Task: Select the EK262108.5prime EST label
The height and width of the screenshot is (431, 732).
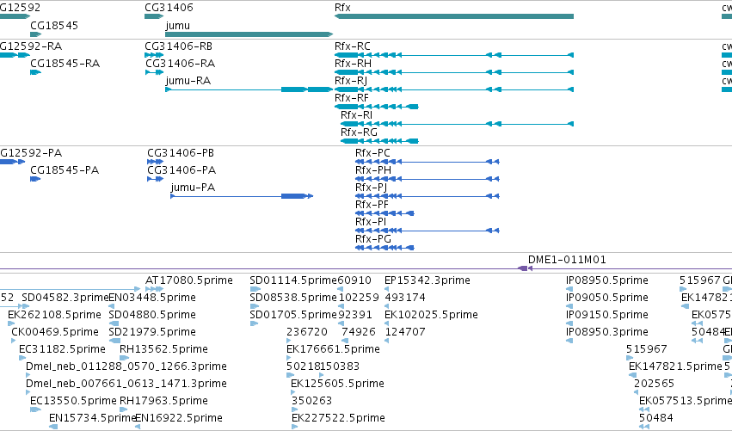Action: point(54,315)
